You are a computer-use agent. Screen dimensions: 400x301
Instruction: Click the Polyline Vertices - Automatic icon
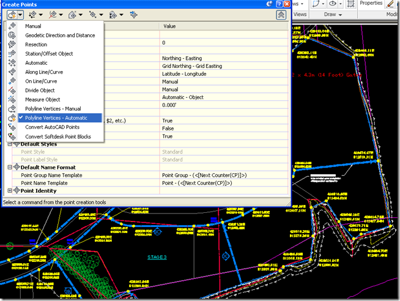tap(12, 118)
